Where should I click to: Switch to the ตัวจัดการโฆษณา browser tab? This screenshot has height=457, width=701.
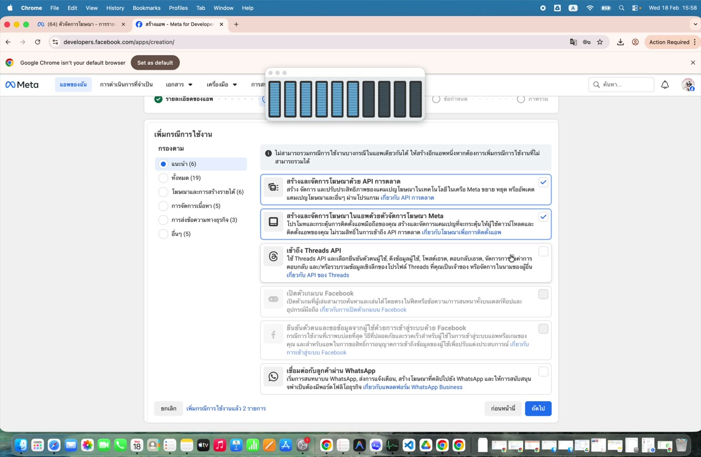(81, 24)
